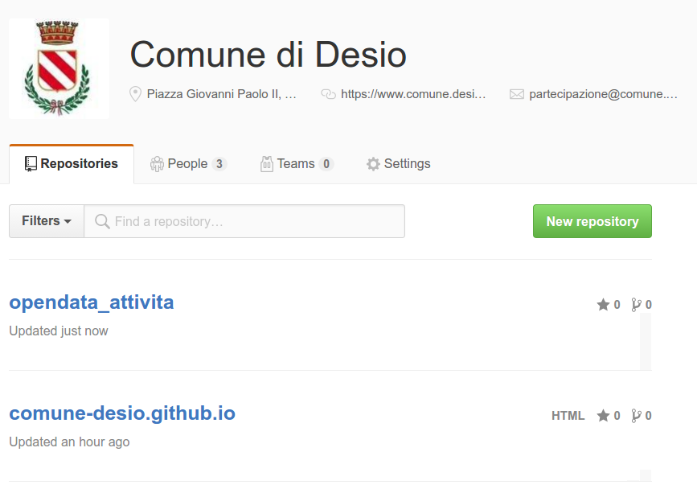Expand the Filters dropdown
The width and height of the screenshot is (697, 493).
[x=47, y=221]
